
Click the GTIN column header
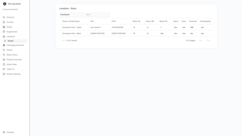[113, 21]
